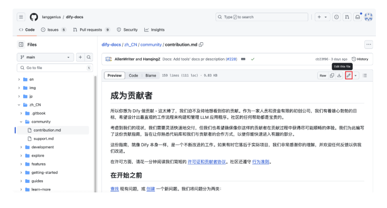Image resolution: width=387 pixels, height=208 pixels.
Task: Switch to the Code view of file
Action: (x=133, y=76)
